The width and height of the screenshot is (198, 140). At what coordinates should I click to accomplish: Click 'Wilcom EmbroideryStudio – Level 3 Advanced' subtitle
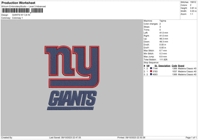pos(23,7)
